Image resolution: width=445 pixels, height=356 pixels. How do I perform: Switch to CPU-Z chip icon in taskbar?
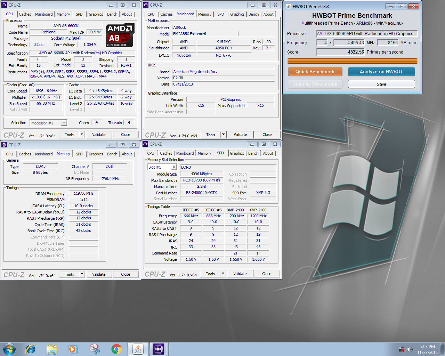[x=158, y=349]
